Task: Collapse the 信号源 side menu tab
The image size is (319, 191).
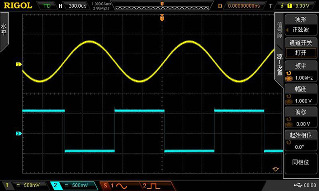Action: pyautogui.click(x=280, y=30)
